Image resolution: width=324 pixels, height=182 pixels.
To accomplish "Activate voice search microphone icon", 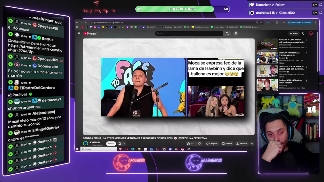I will click(x=236, y=33).
